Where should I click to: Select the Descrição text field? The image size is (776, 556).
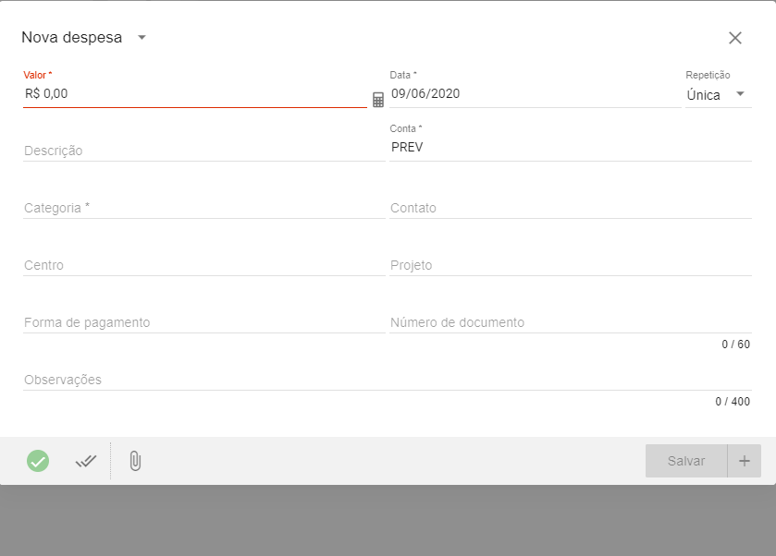click(x=203, y=151)
